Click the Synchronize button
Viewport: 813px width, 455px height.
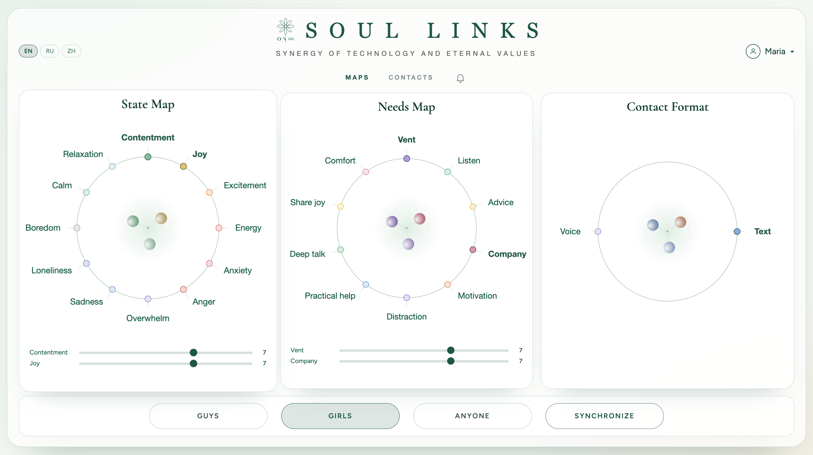604,416
